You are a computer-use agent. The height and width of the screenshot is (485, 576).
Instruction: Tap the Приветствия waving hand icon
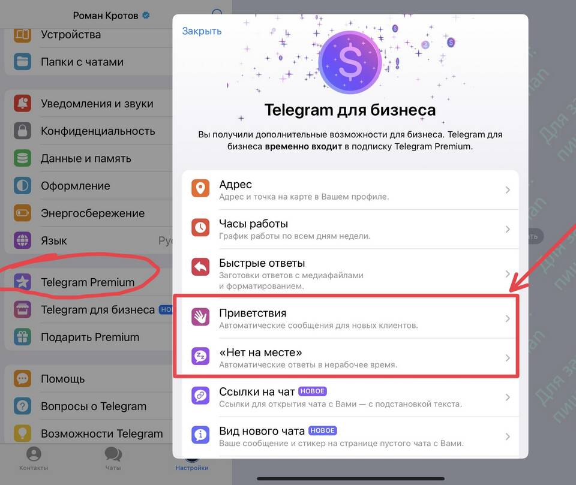200,317
